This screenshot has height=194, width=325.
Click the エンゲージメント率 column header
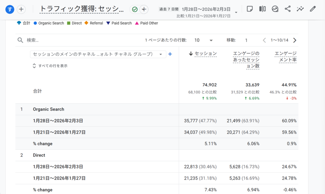pyautogui.click(x=285, y=57)
